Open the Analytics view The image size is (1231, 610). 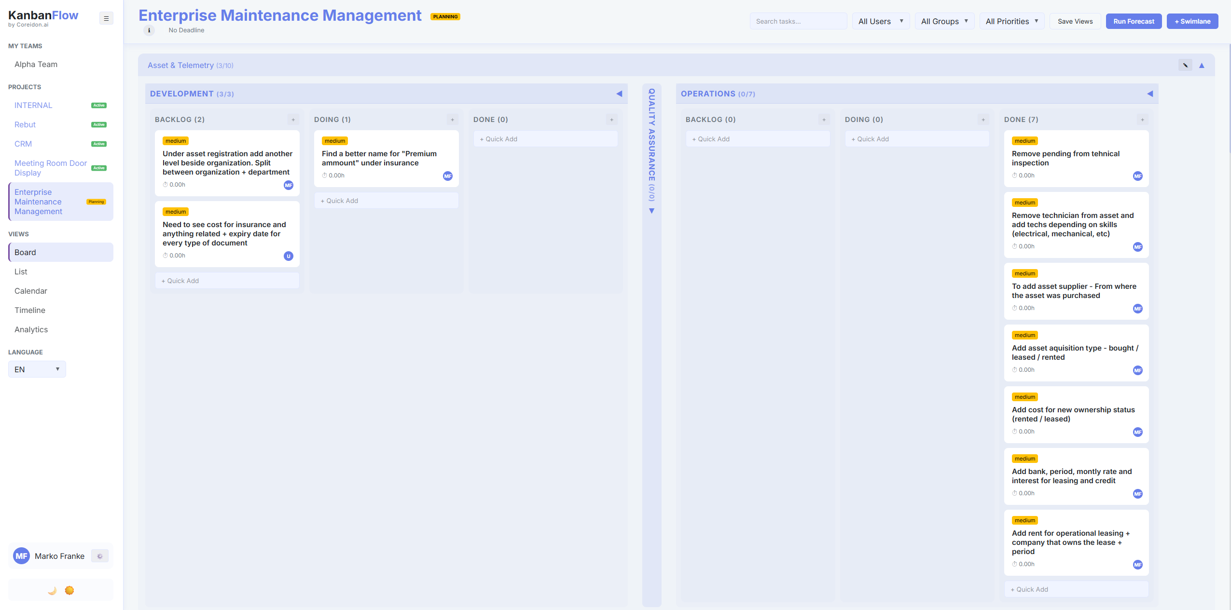[x=31, y=329]
